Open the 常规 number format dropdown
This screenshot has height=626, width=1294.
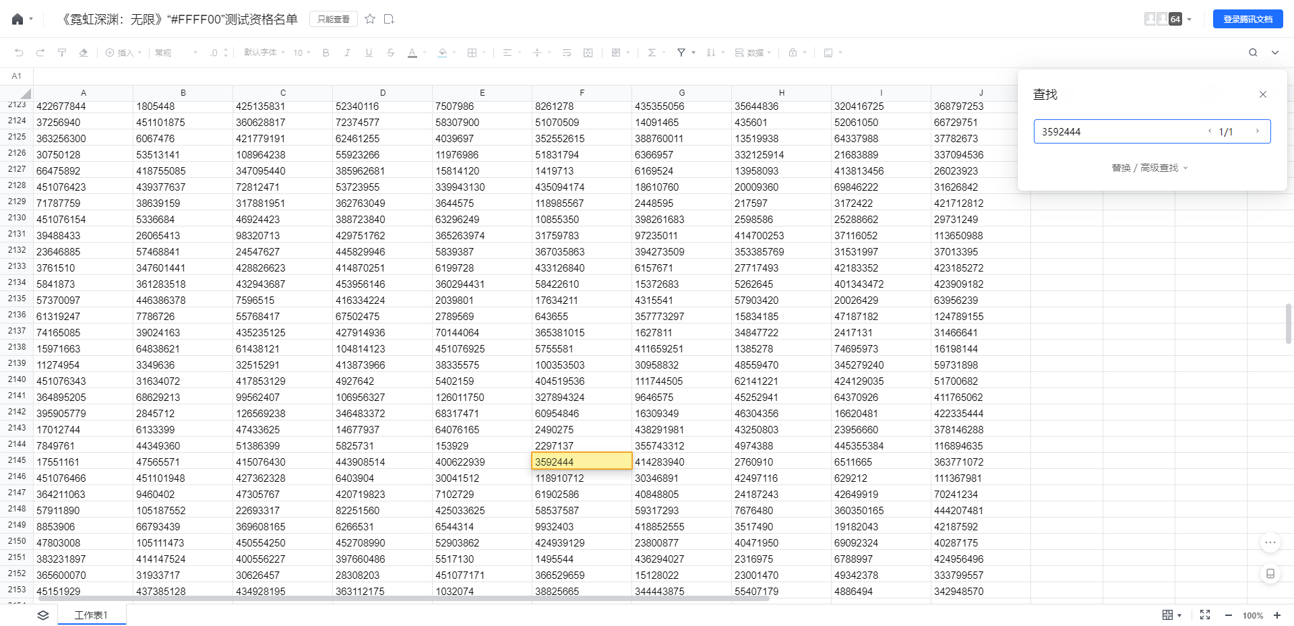[x=177, y=53]
